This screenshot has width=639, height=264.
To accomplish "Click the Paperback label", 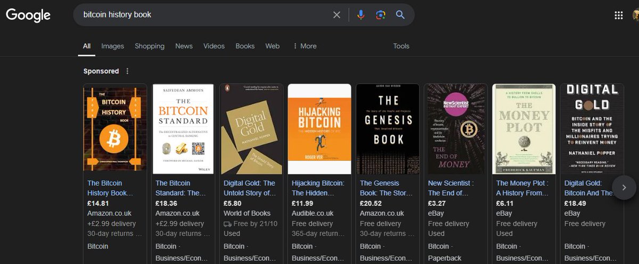I will [x=445, y=258].
